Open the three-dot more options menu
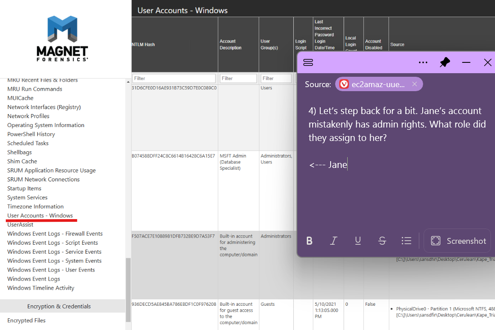The width and height of the screenshot is (495, 330). (x=423, y=62)
